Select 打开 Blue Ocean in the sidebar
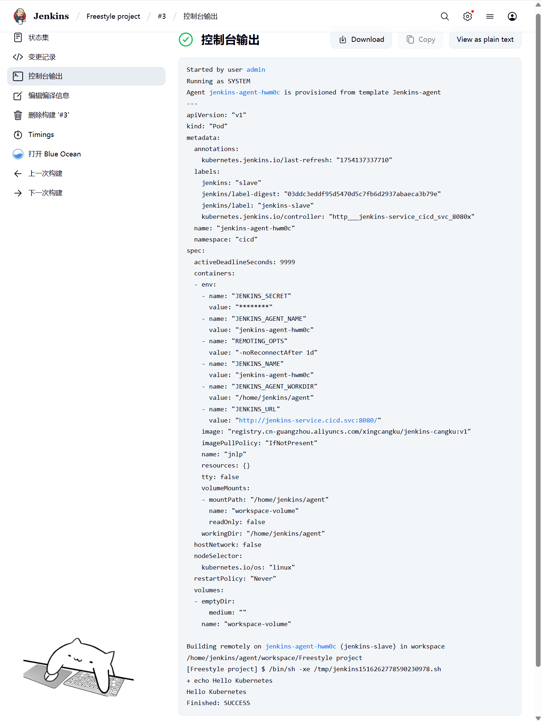The height and width of the screenshot is (722, 542). point(86,154)
